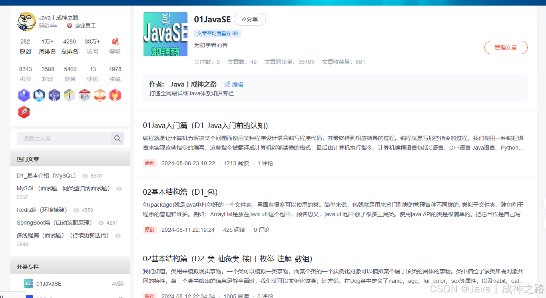Open the pink hexagon badge with yellow pen
546x298 pixels.
coord(115,95)
